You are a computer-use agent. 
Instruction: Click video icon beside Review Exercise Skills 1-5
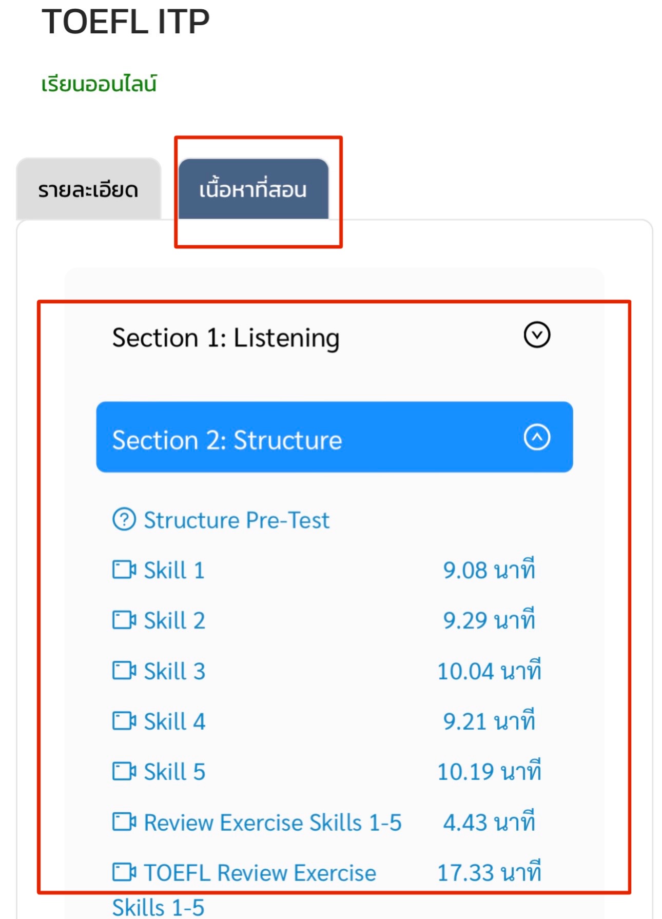coord(124,822)
